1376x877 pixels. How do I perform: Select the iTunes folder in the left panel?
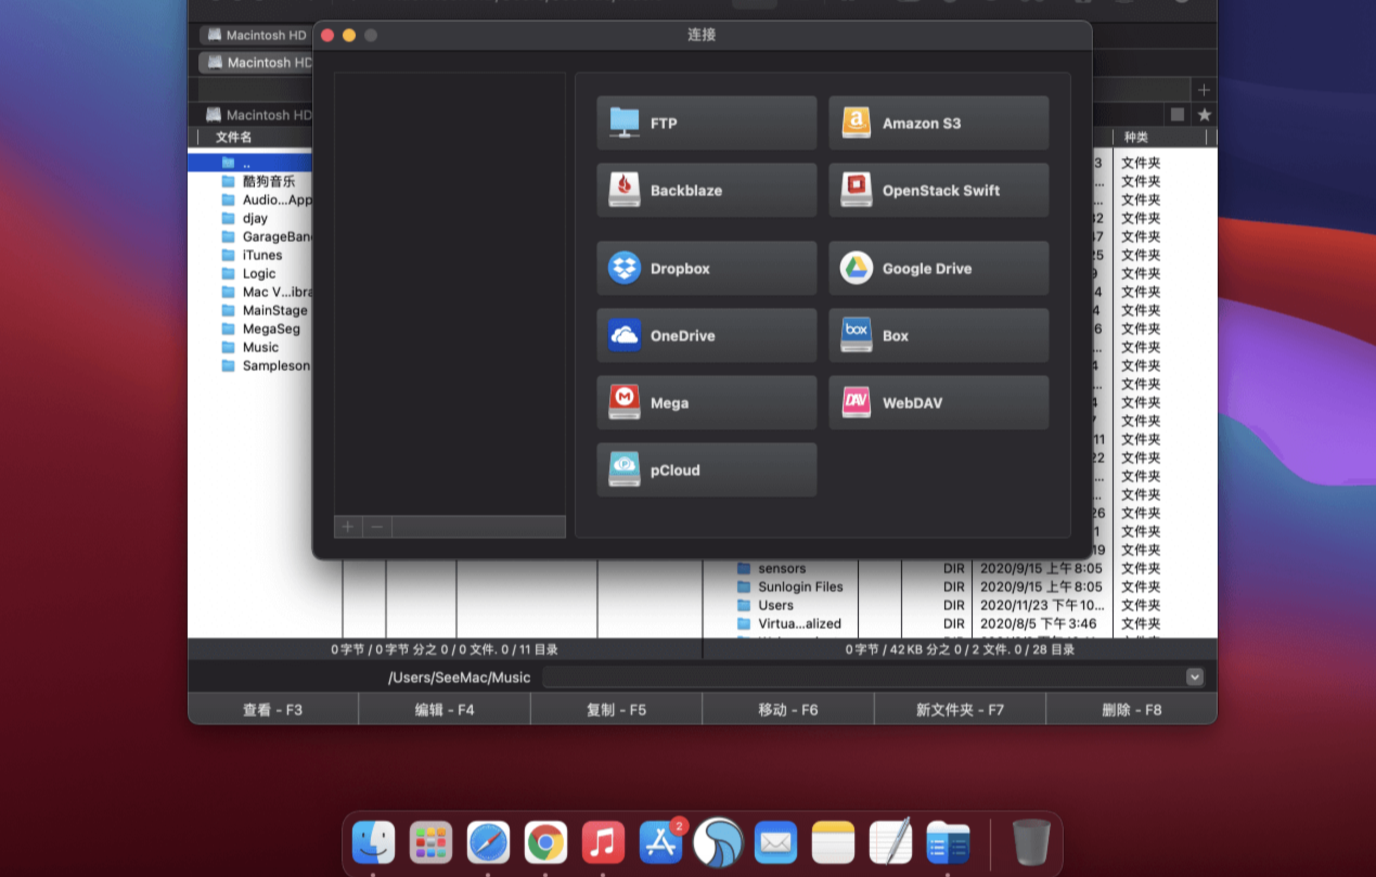click(x=261, y=255)
